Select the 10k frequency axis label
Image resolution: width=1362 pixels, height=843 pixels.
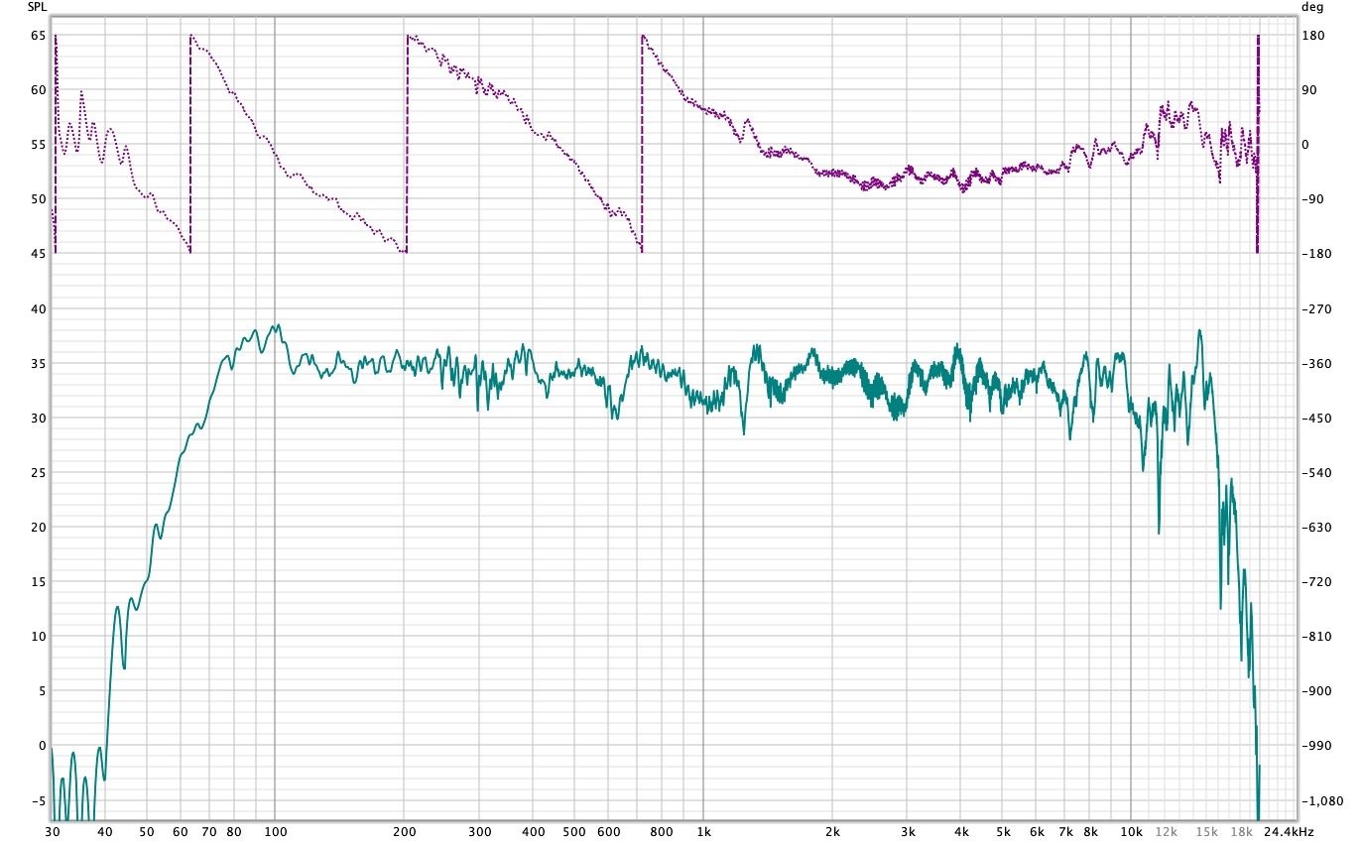click(1132, 831)
